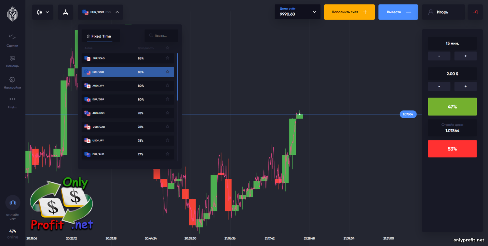The height and width of the screenshot is (246, 488).
Task: Open online chat headset icon
Action: [x=13, y=202]
